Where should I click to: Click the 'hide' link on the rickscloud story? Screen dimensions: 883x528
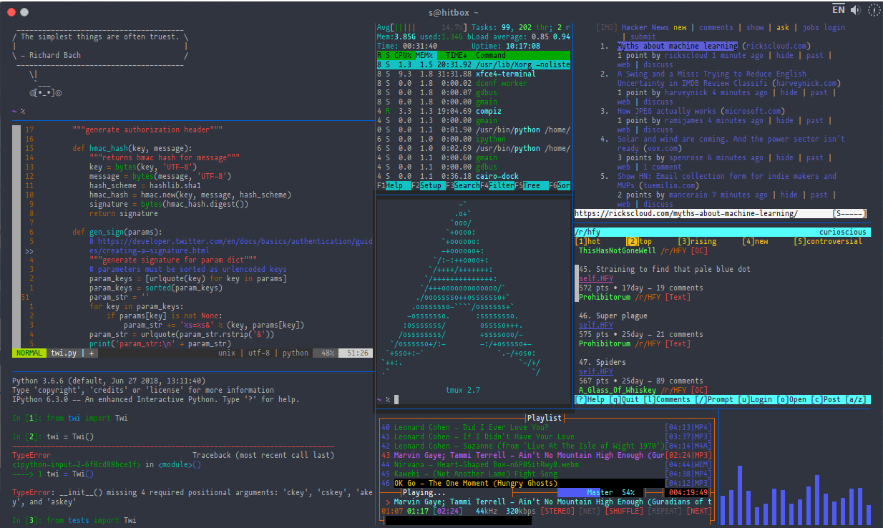(x=785, y=56)
